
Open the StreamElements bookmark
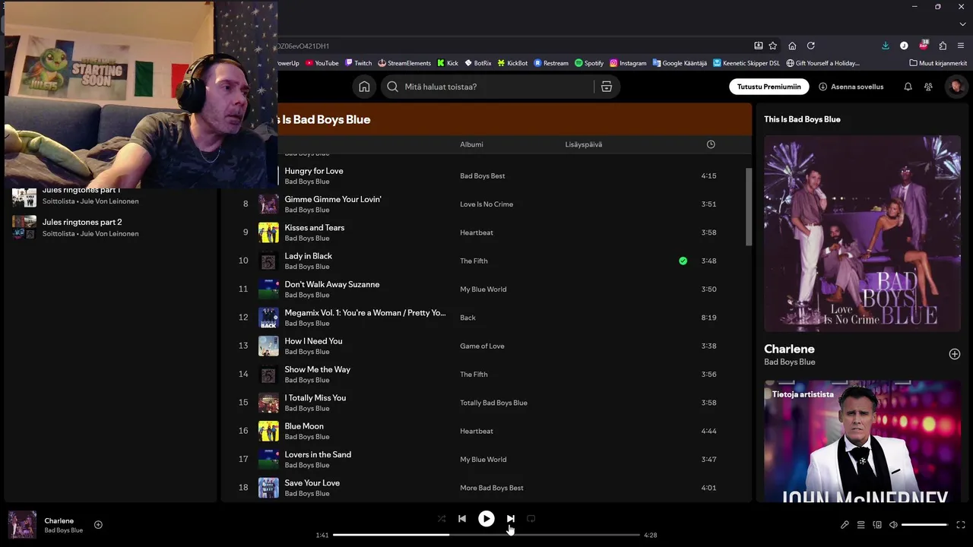[x=404, y=63]
